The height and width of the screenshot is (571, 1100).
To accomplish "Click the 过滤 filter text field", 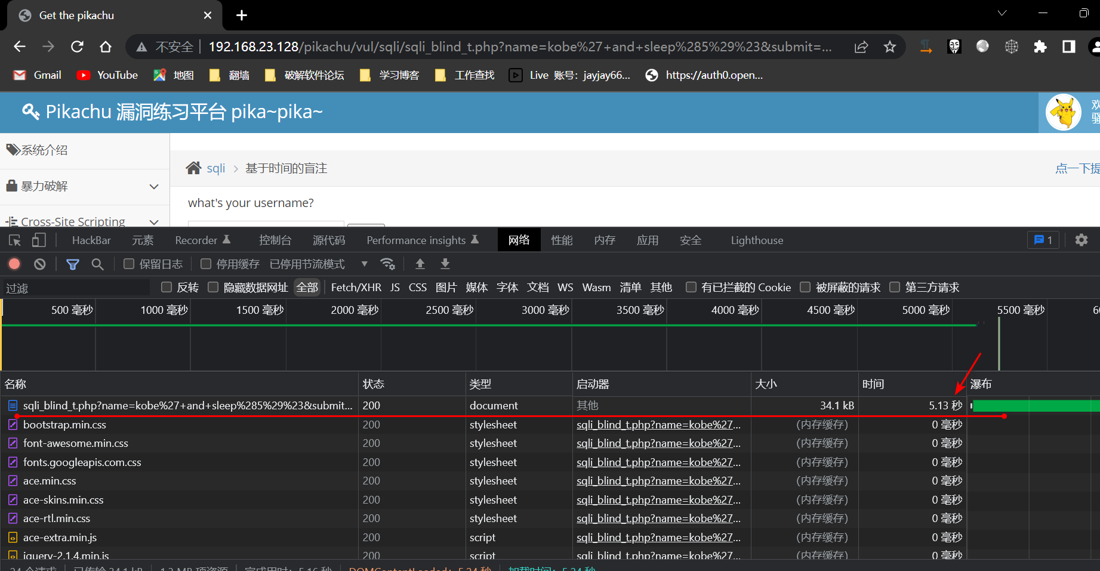I will point(76,288).
